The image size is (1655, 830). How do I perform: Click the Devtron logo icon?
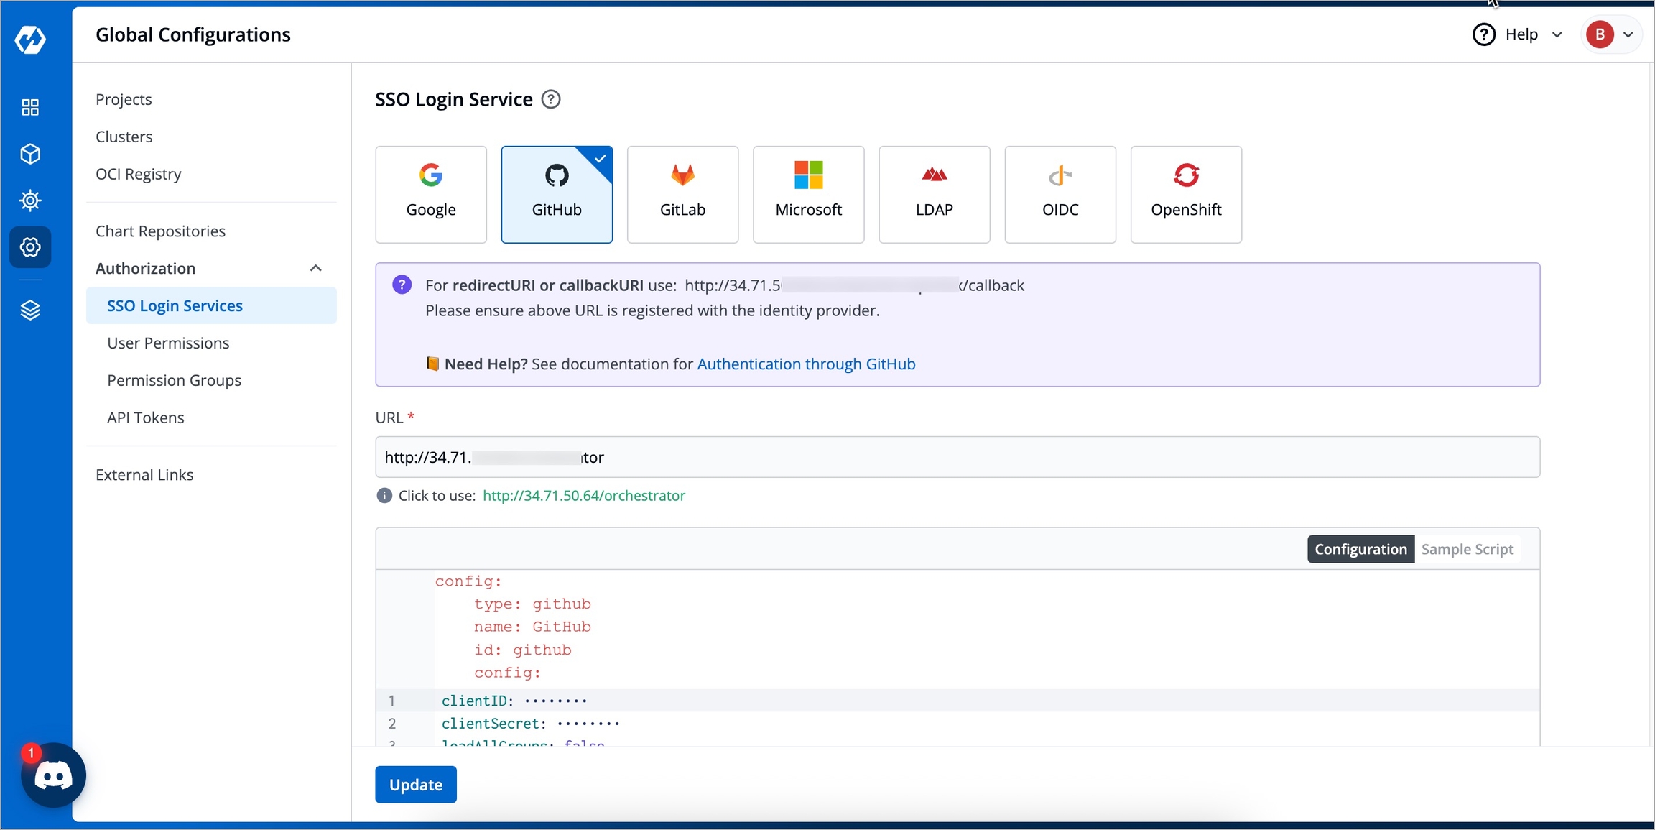point(30,40)
